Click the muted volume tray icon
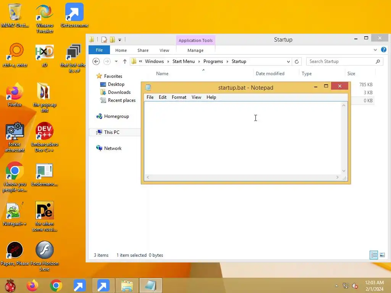The image size is (391, 293). (x=355, y=286)
